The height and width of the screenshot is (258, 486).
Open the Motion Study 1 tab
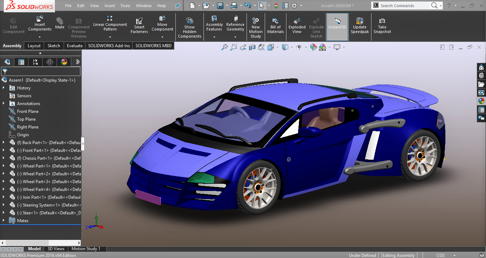[x=86, y=249]
